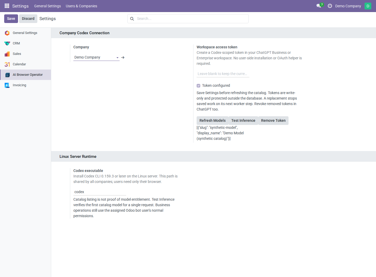The height and width of the screenshot is (277, 376).
Task: Toggle the Token configured checkbox
Action: (198, 86)
